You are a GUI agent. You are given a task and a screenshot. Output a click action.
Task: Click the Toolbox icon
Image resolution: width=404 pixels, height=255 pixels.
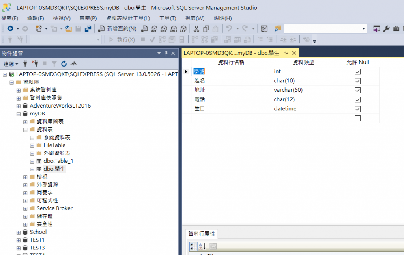tap(396, 28)
